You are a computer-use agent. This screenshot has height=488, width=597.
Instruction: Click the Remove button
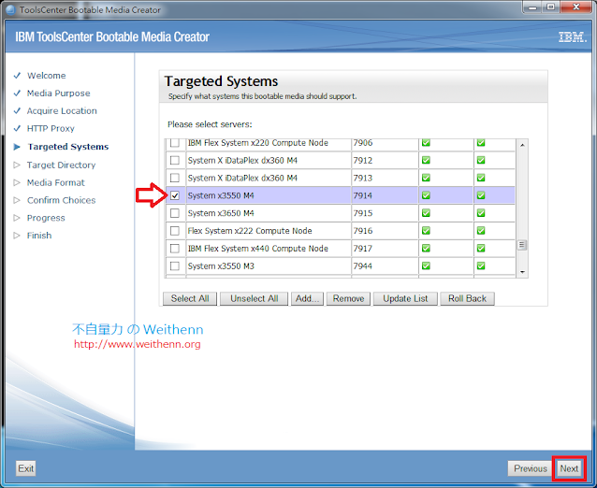(x=348, y=298)
